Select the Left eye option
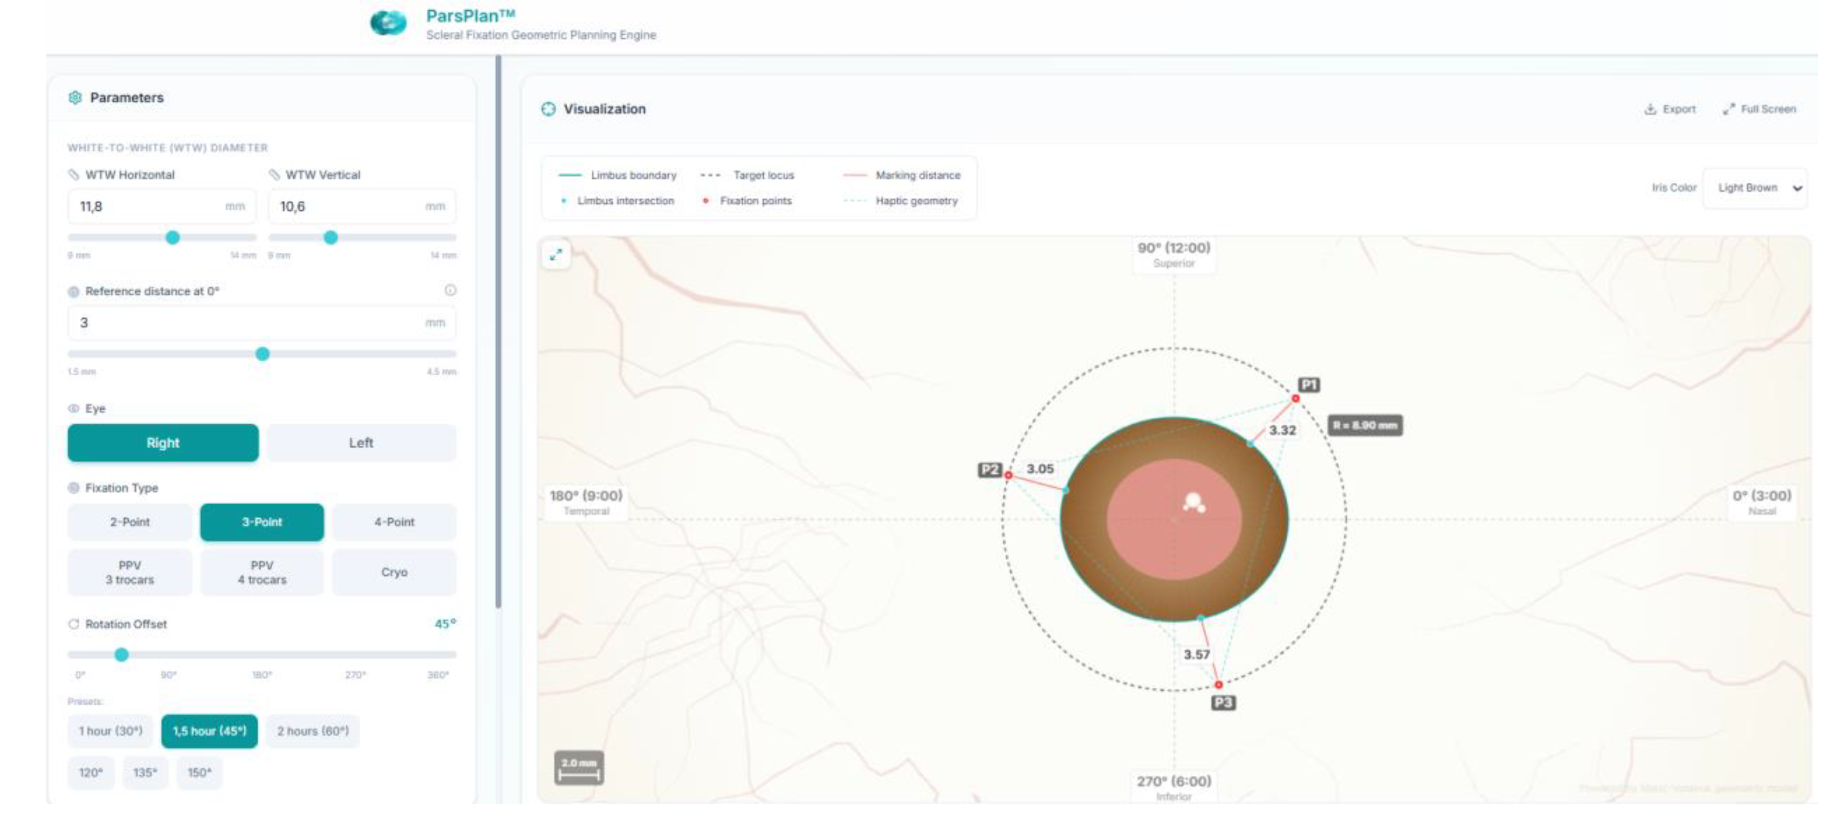The image size is (1832, 828). 361,443
